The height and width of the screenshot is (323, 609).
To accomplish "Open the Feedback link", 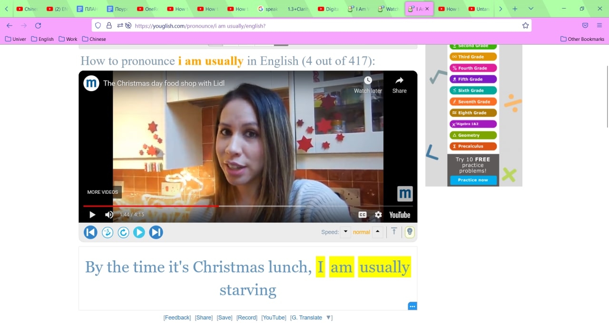I will [x=177, y=317].
